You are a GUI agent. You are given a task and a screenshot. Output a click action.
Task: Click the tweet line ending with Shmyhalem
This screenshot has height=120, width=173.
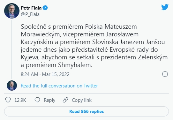point(56,65)
